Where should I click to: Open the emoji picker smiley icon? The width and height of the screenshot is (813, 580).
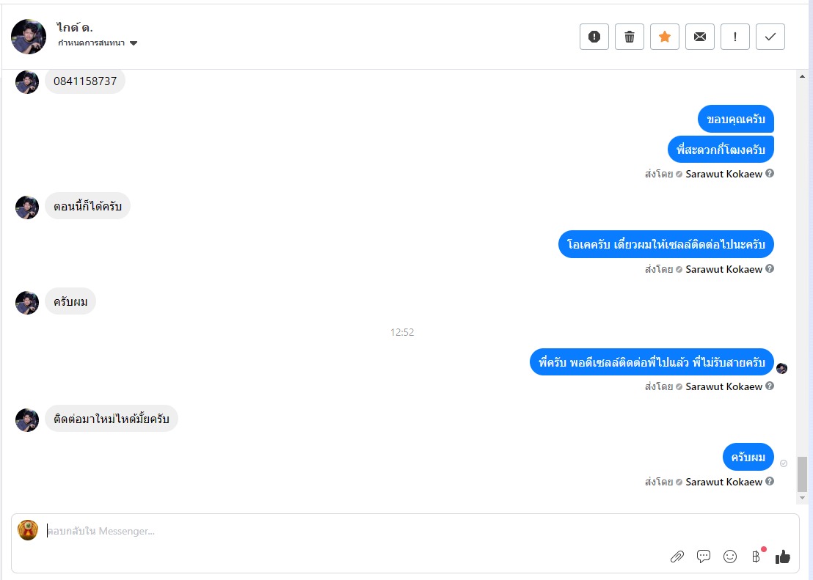point(730,557)
